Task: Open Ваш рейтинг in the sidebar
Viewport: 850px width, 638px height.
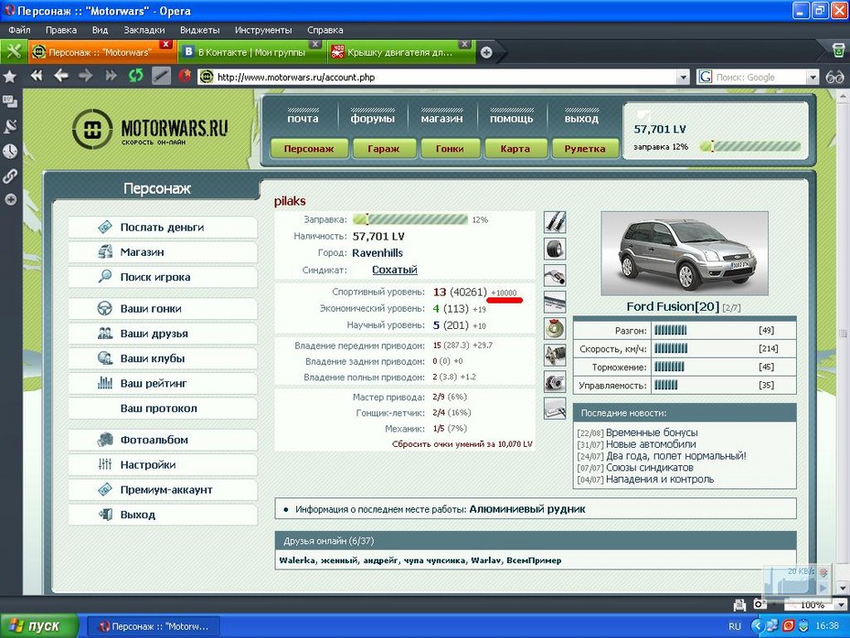Action: point(163,383)
